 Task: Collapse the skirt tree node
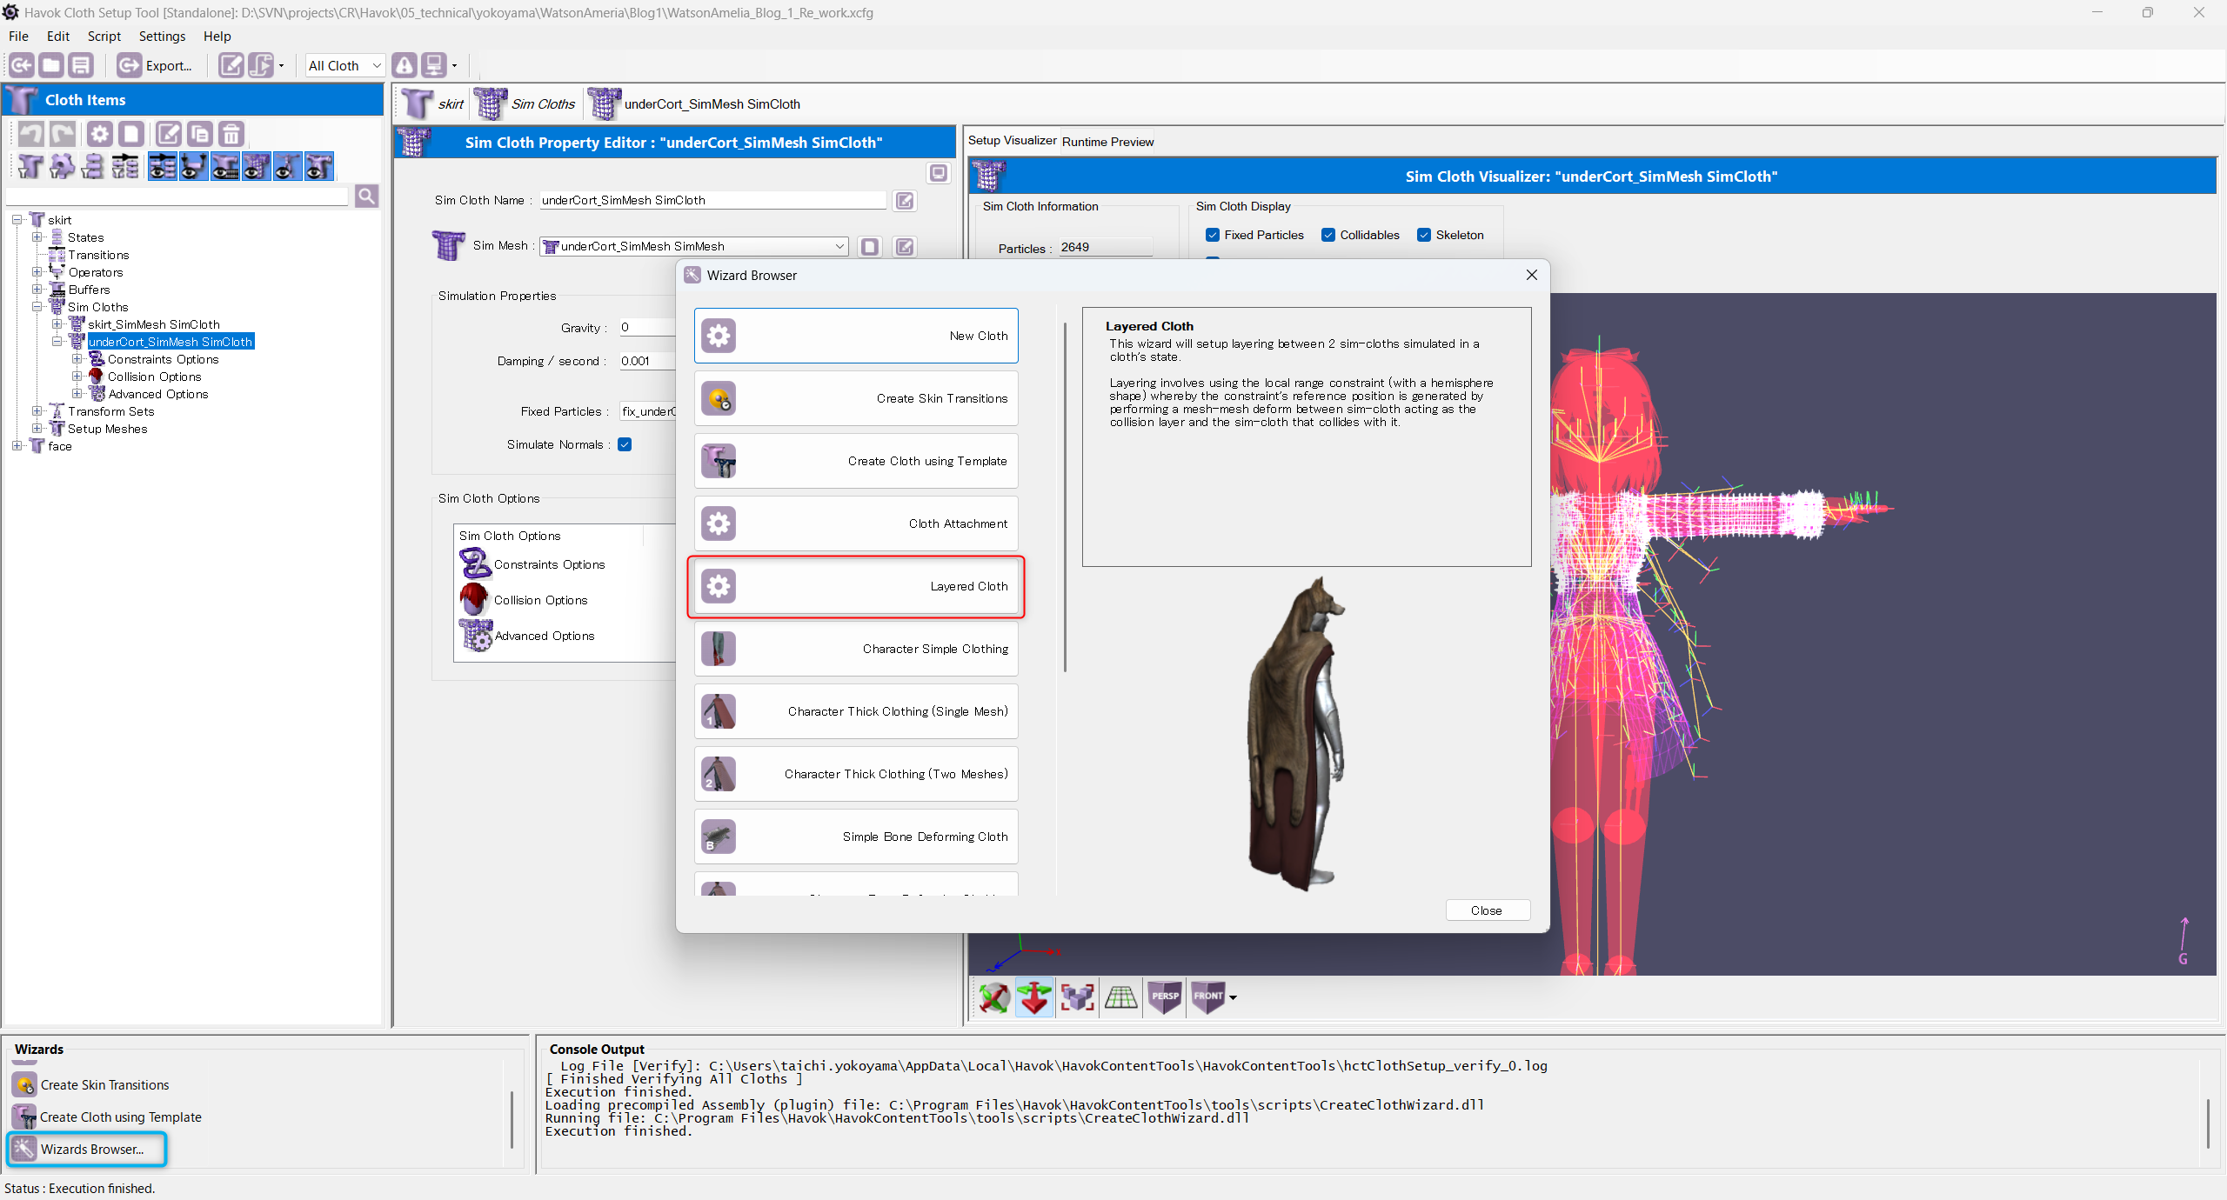pyautogui.click(x=17, y=220)
